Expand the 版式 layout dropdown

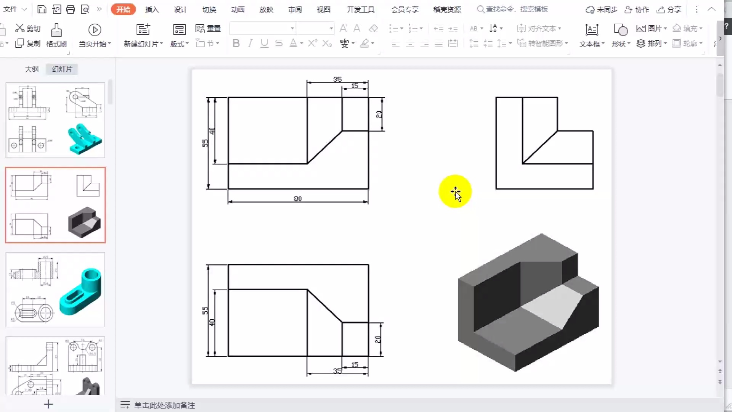tap(180, 44)
